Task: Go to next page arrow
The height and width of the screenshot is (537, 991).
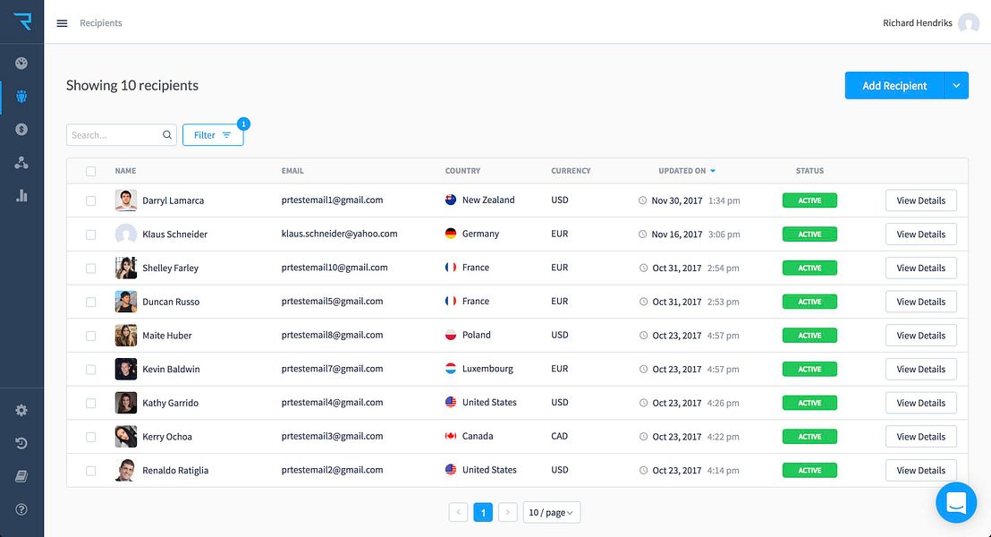Action: coord(507,512)
